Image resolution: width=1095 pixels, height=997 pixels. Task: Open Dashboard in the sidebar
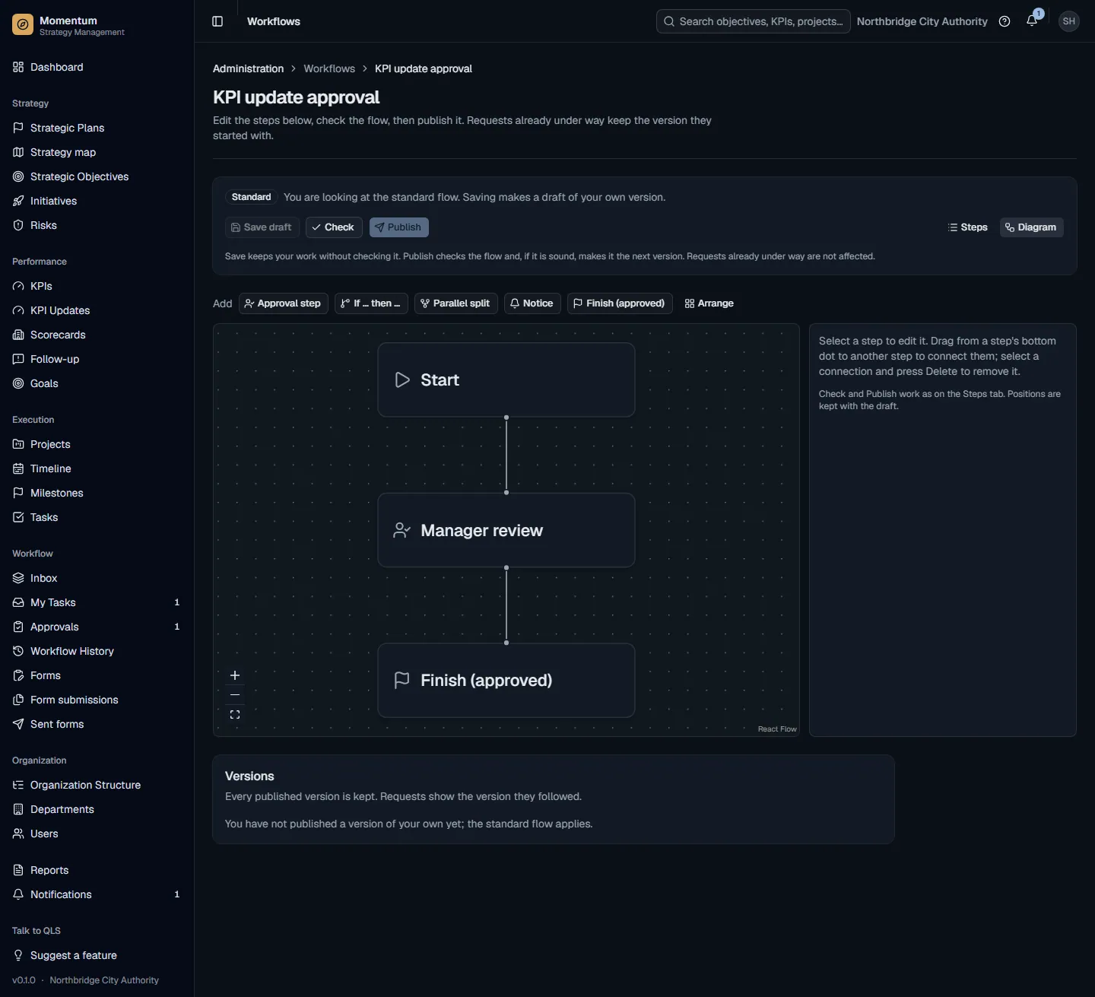pyautogui.click(x=97, y=67)
